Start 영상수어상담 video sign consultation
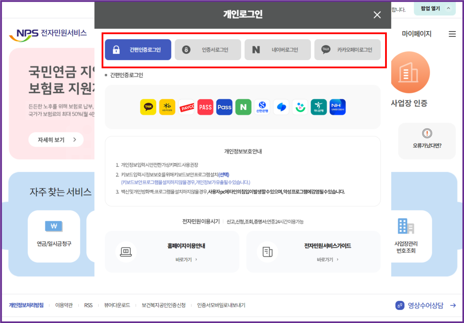This screenshot has height=323, width=464. [x=426, y=306]
